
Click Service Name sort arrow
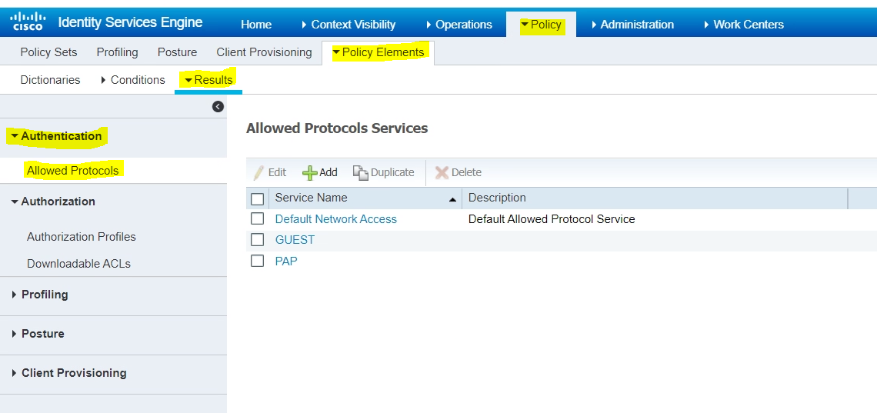[x=452, y=199]
